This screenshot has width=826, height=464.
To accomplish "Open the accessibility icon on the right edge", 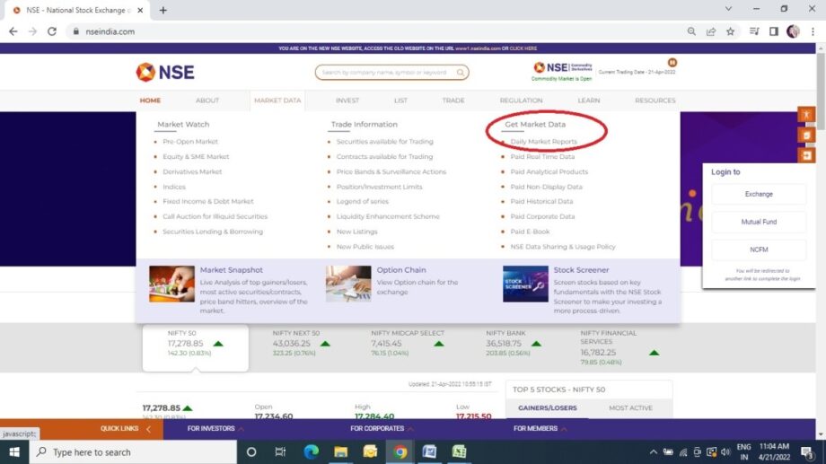I will coord(806,116).
